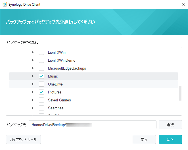188x150 pixels.
Task: Expand the LionFXWin folder tree
Action: (x=33, y=52)
